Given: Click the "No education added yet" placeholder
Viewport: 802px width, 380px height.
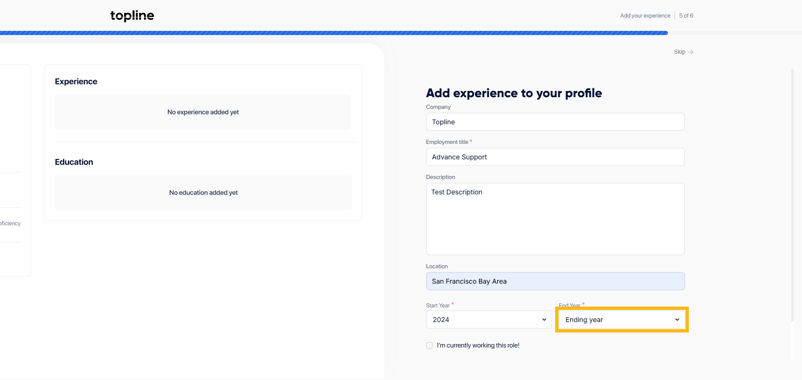Looking at the screenshot, I should (x=203, y=193).
